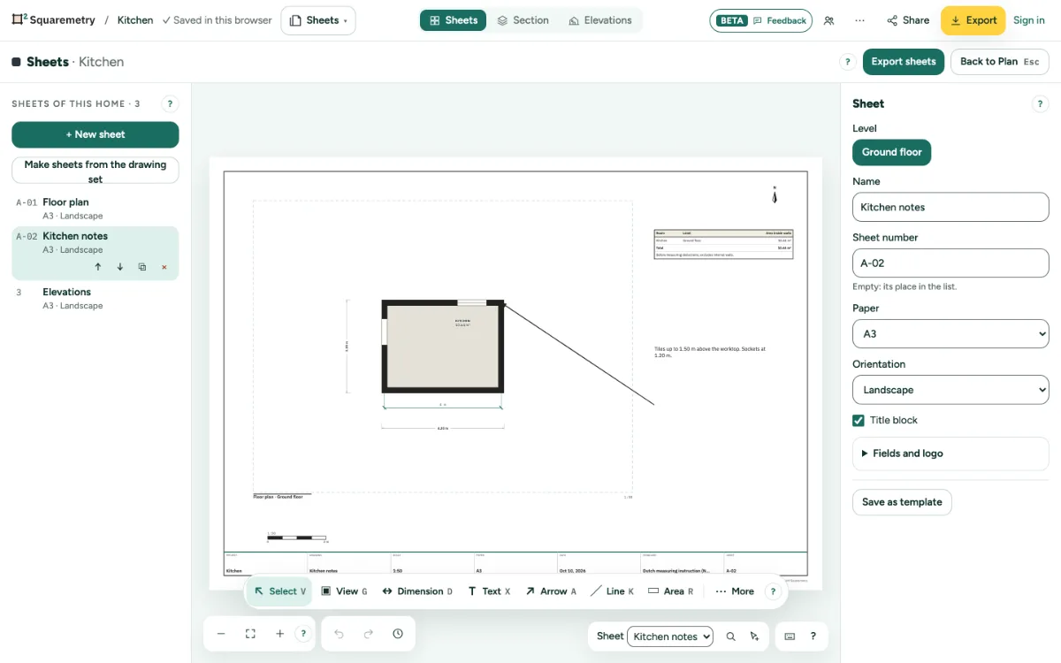Click the Saved in this browser status
This screenshot has width=1061, height=663.
[x=218, y=20]
